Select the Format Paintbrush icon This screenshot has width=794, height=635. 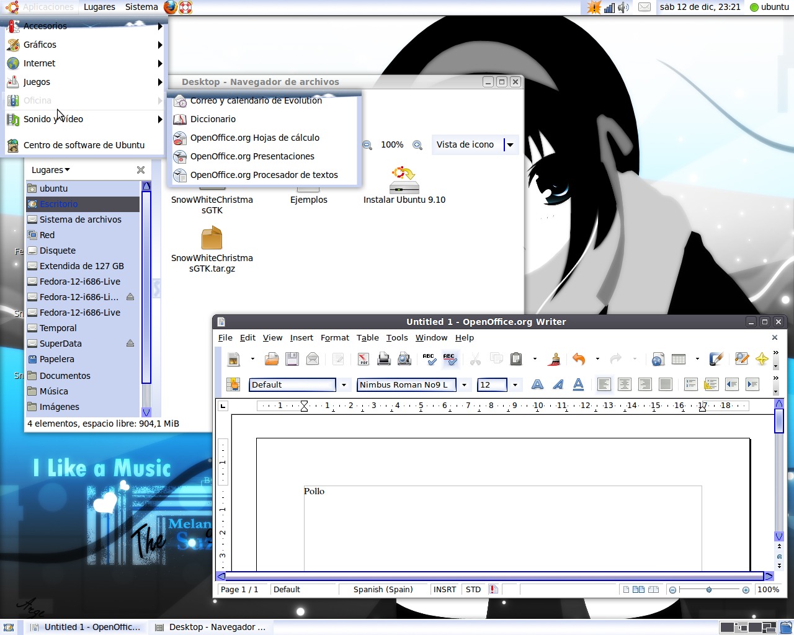coord(555,359)
